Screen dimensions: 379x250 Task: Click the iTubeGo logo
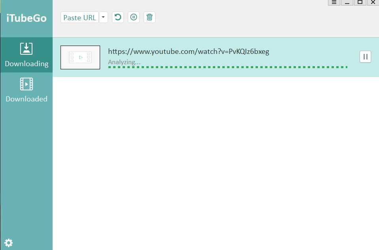[x=27, y=18]
